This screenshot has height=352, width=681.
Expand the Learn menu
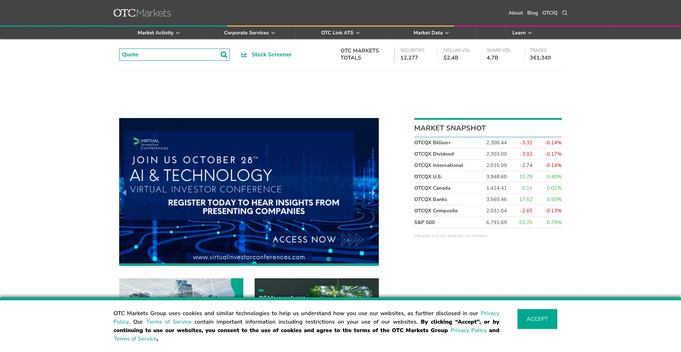click(522, 33)
